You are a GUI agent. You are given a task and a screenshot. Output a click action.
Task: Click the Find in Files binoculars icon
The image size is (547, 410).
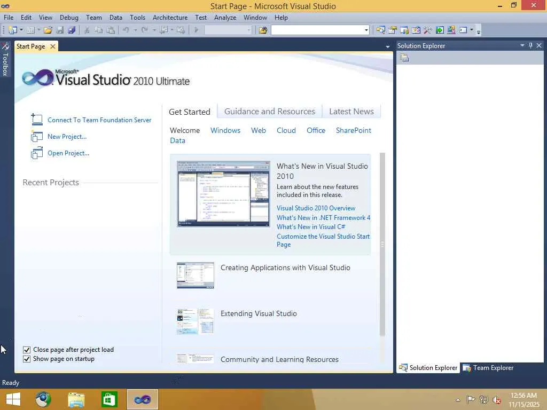(x=263, y=30)
